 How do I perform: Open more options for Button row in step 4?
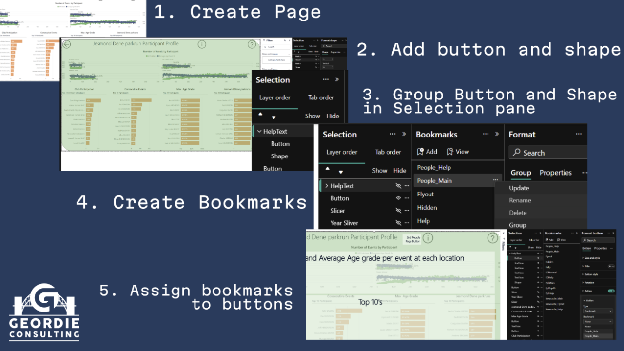(x=407, y=198)
